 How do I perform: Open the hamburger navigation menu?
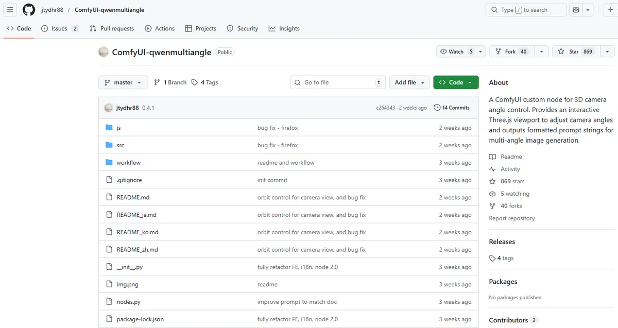tap(10, 10)
